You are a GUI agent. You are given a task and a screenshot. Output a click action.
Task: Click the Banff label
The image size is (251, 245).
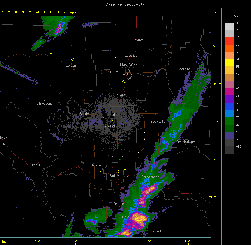[x=36, y=165]
